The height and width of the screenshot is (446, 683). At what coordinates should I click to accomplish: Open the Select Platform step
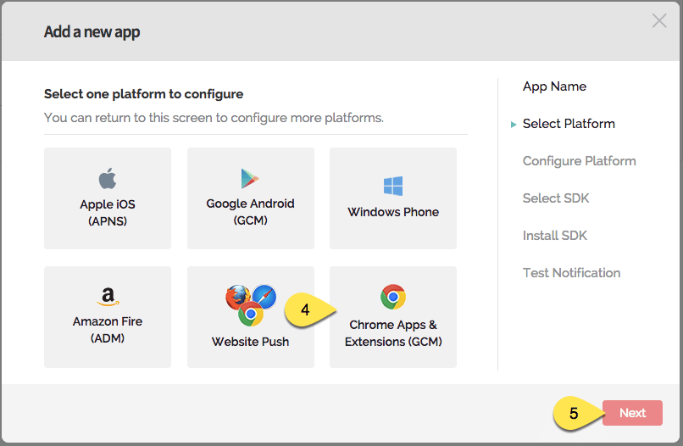pyautogui.click(x=569, y=124)
